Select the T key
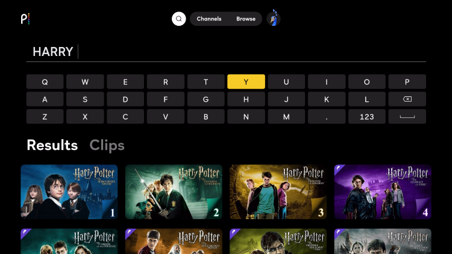452x254 pixels. [x=206, y=82]
